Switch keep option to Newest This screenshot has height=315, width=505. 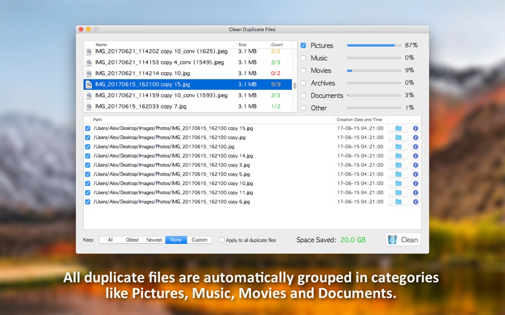coord(154,240)
